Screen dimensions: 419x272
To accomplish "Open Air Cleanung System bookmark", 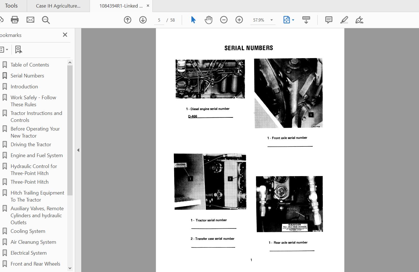I will [33, 242].
